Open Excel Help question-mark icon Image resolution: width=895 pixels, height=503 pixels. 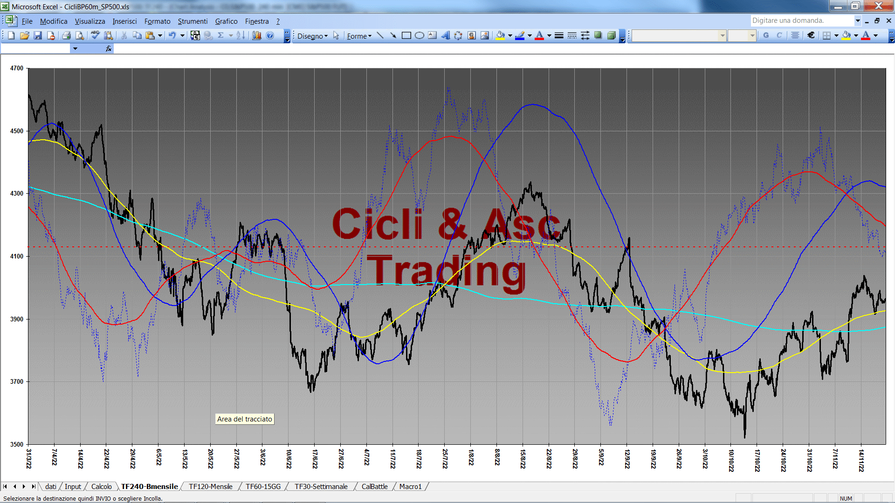tap(270, 35)
